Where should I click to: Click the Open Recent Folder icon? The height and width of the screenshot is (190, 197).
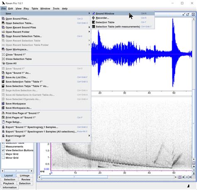click(x=3, y=32)
